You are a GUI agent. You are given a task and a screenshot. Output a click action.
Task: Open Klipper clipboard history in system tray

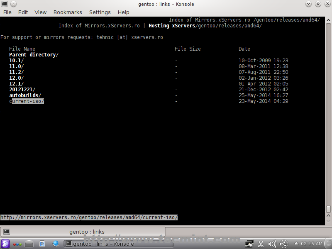[x=260, y=244]
